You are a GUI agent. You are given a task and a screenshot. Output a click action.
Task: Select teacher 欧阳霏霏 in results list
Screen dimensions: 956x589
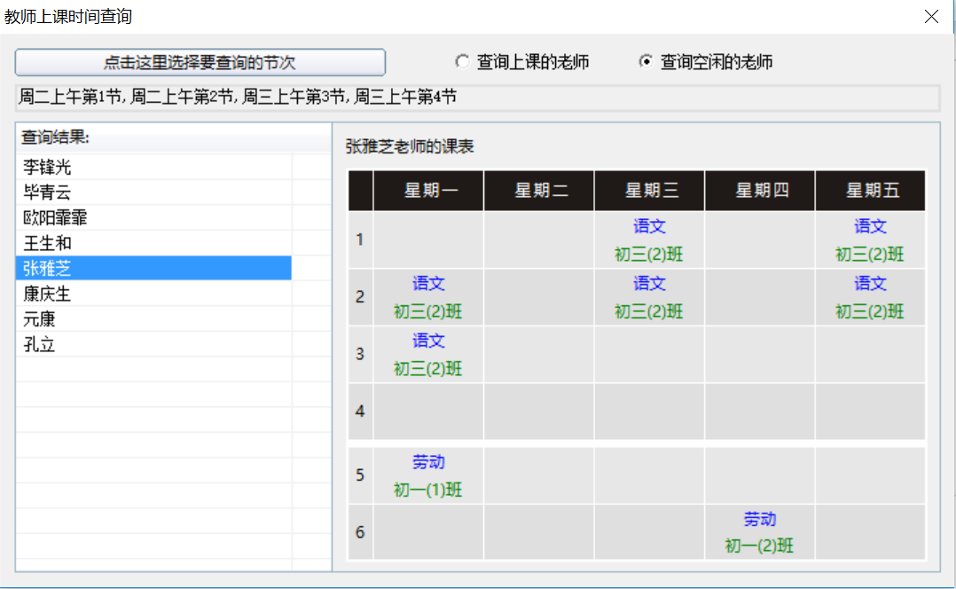(153, 217)
